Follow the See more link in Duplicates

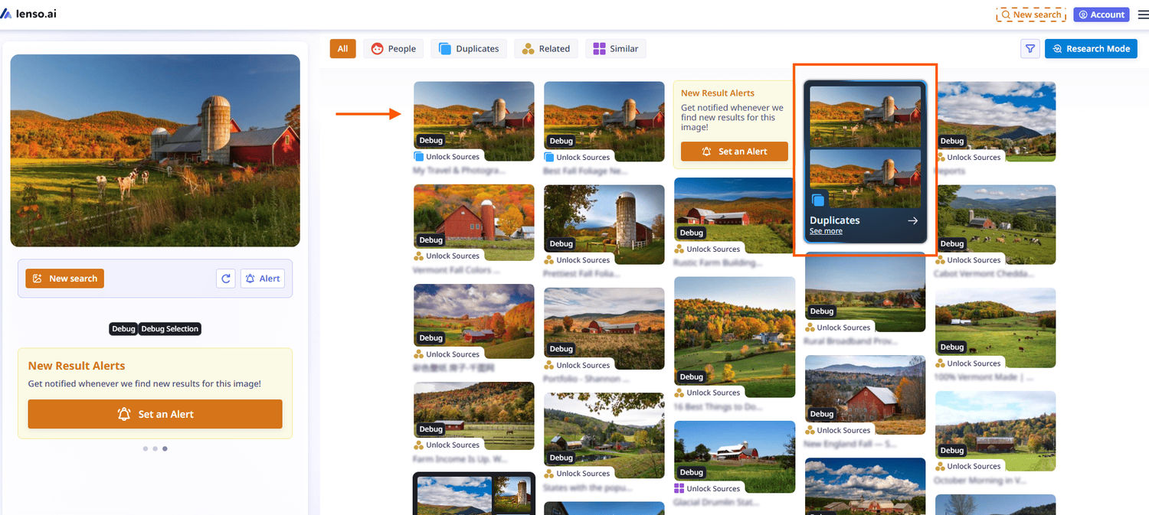[826, 231]
